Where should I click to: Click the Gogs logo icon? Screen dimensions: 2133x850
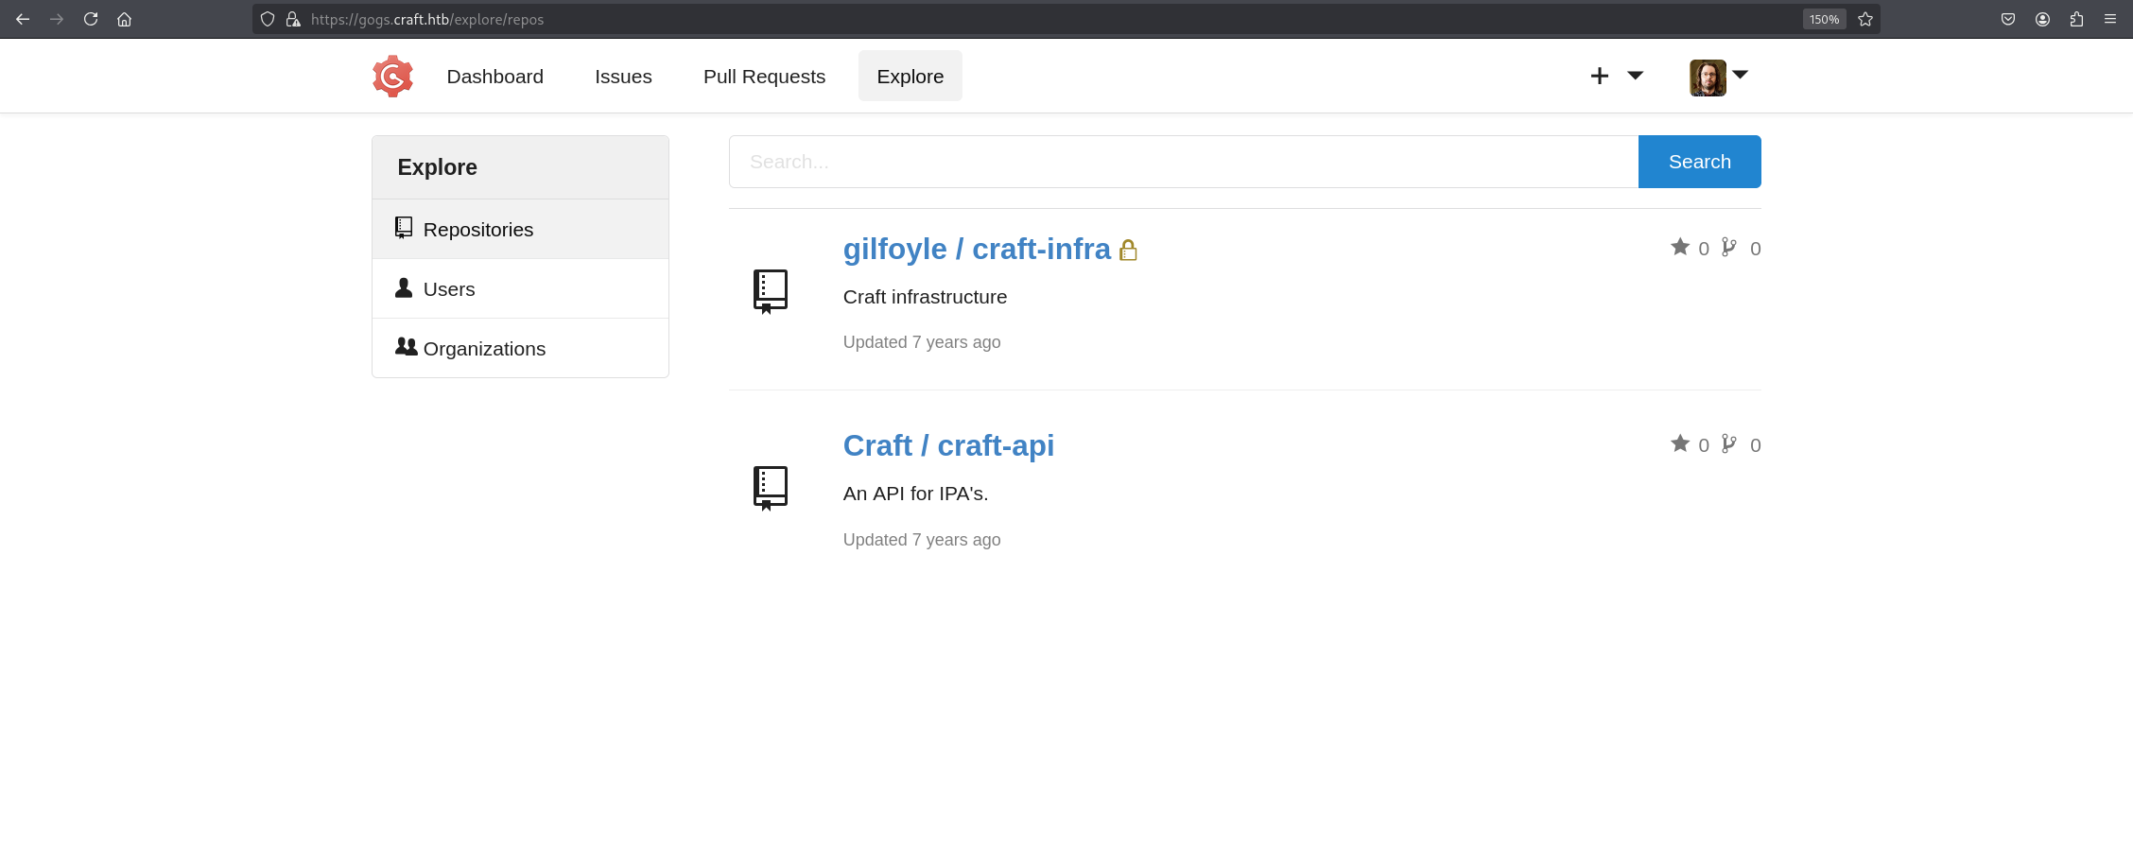(392, 77)
